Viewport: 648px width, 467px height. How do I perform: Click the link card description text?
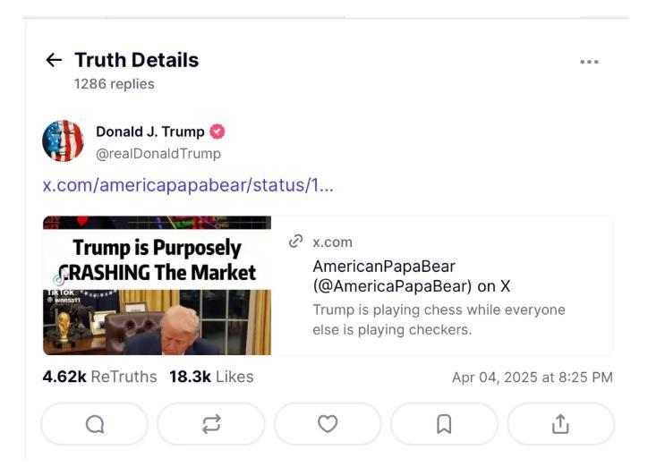(x=439, y=319)
